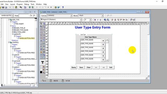
Task: Save the form with the floppy disk icon
Action: click(x=3, y=7)
